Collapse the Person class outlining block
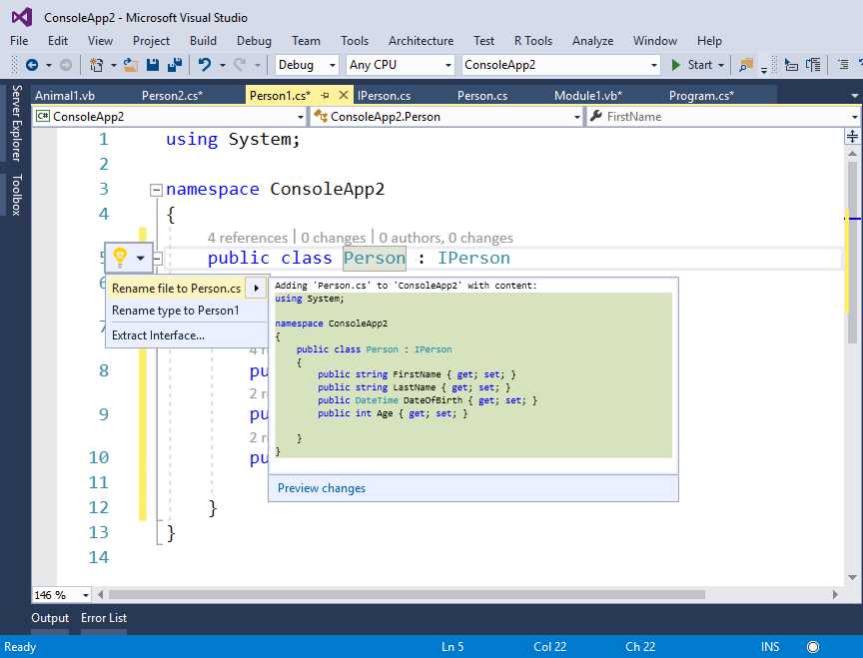The height and width of the screenshot is (658, 863). click(158, 258)
